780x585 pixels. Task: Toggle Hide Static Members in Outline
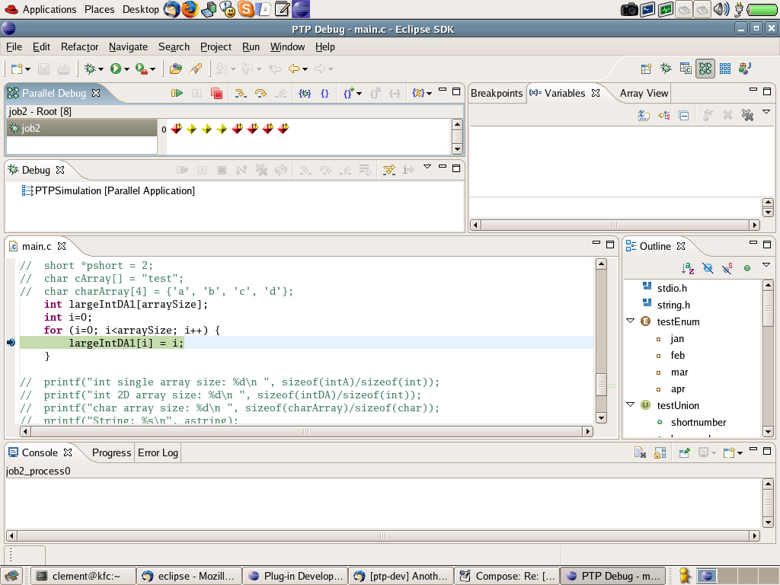727,269
